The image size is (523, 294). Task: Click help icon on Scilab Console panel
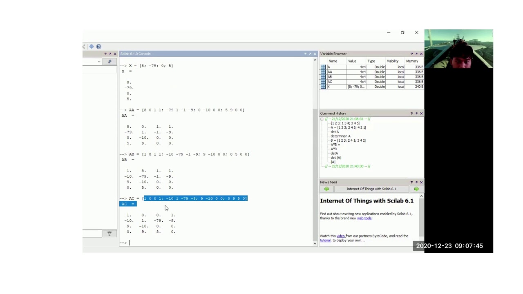click(x=305, y=54)
